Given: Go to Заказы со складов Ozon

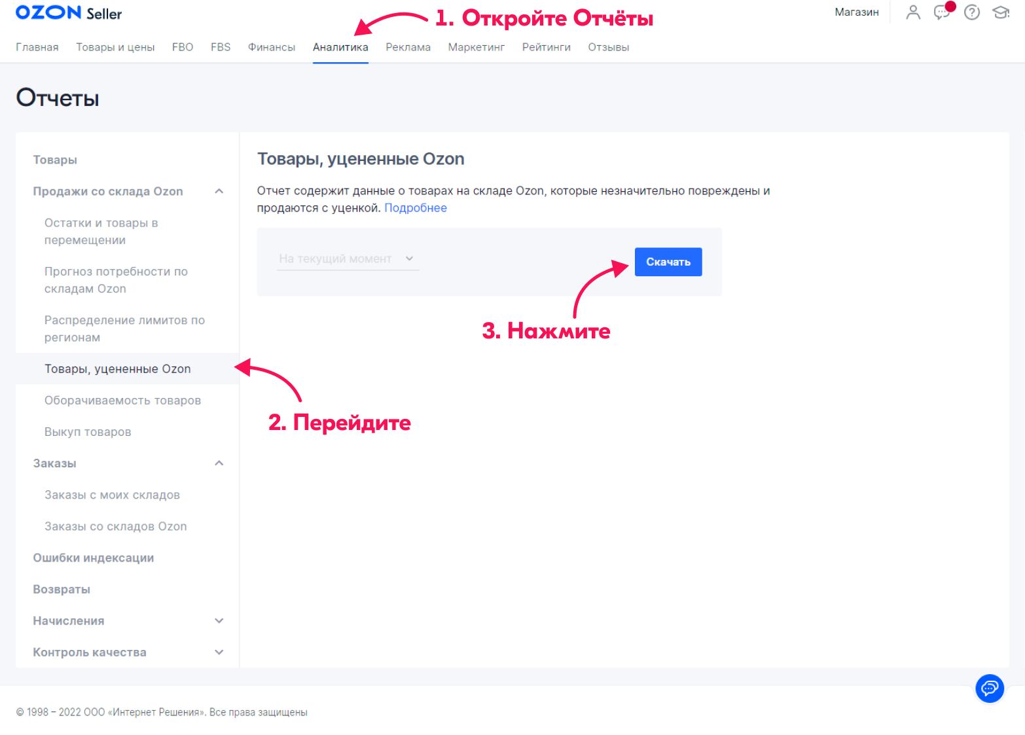Looking at the screenshot, I should coord(115,526).
